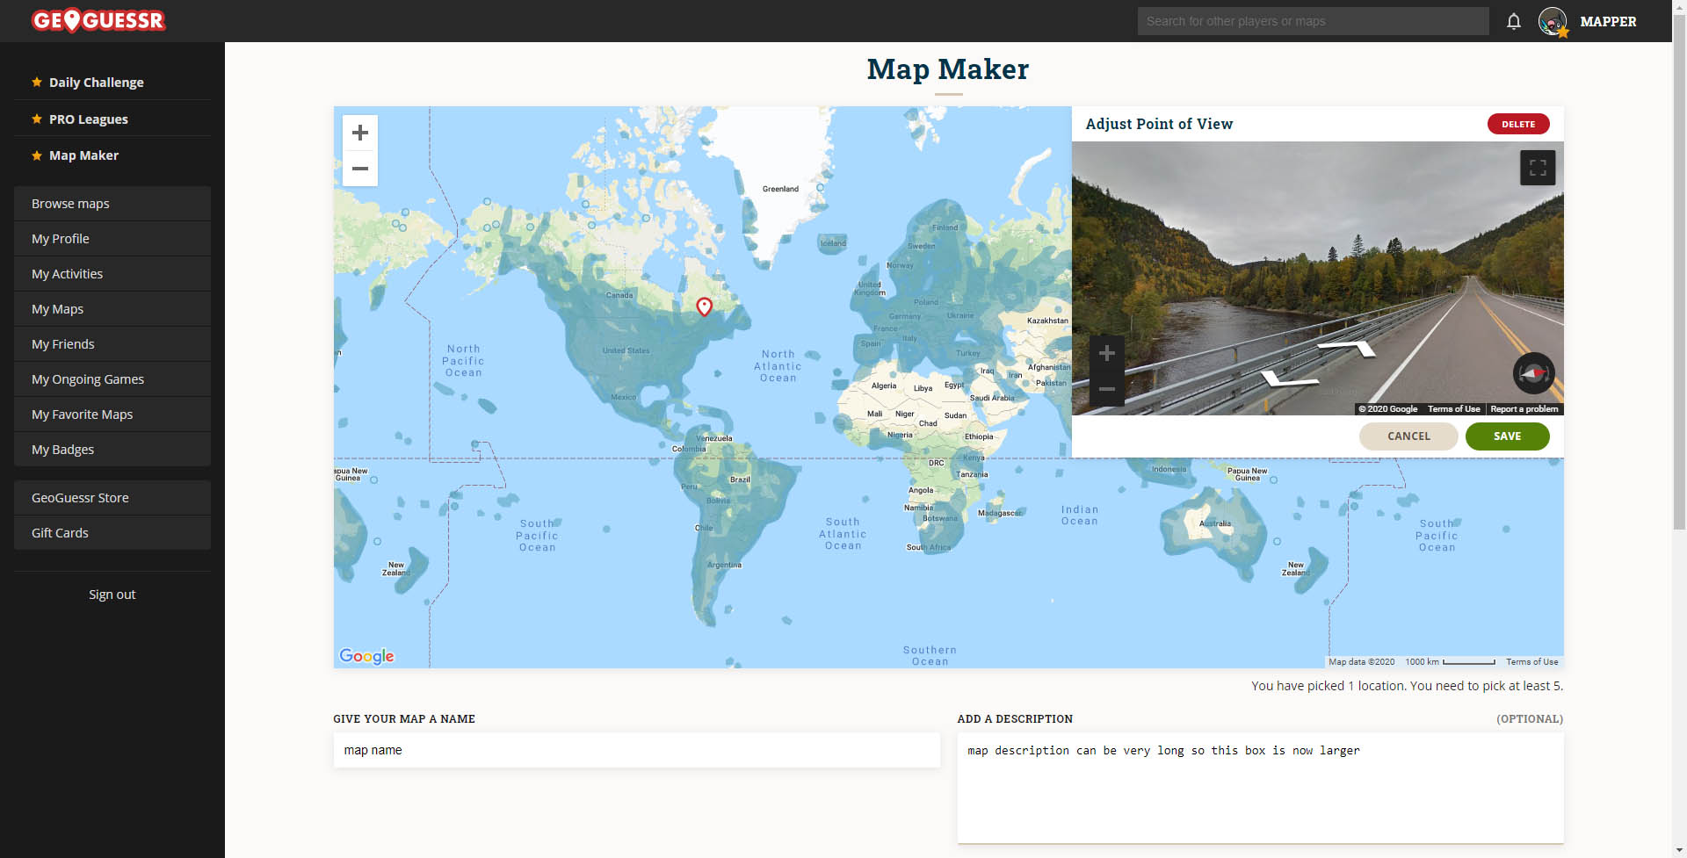1687x858 pixels.
Task: Zoom out on the world map
Action: (x=359, y=169)
